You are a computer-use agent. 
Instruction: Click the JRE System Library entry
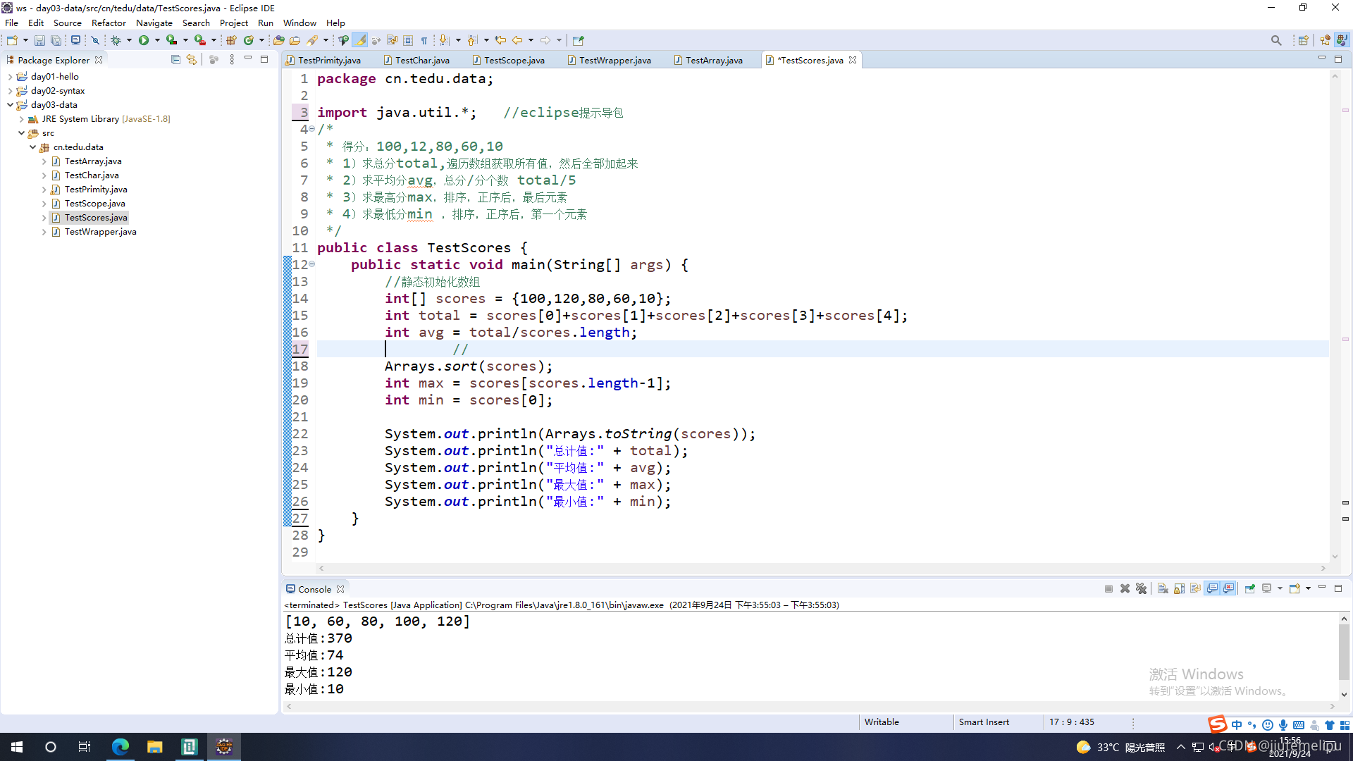coord(80,119)
